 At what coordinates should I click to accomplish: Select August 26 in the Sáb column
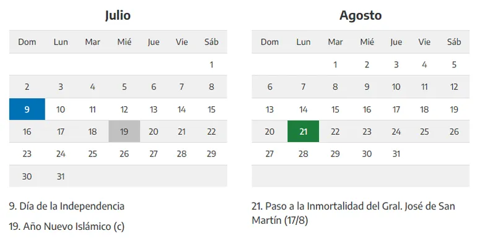point(454,132)
